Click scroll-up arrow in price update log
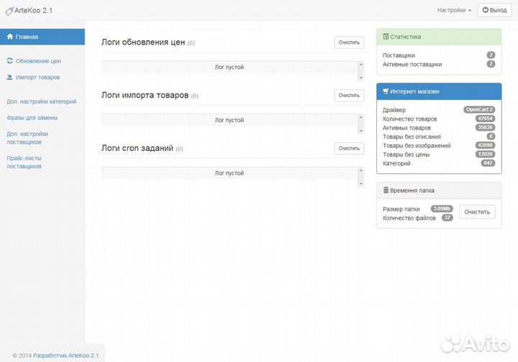518x362 pixels. point(360,65)
